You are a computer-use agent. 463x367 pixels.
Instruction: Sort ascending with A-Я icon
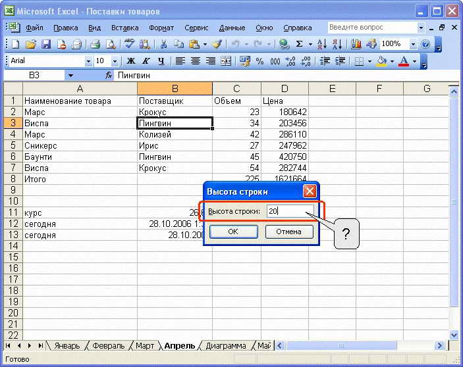coord(321,44)
